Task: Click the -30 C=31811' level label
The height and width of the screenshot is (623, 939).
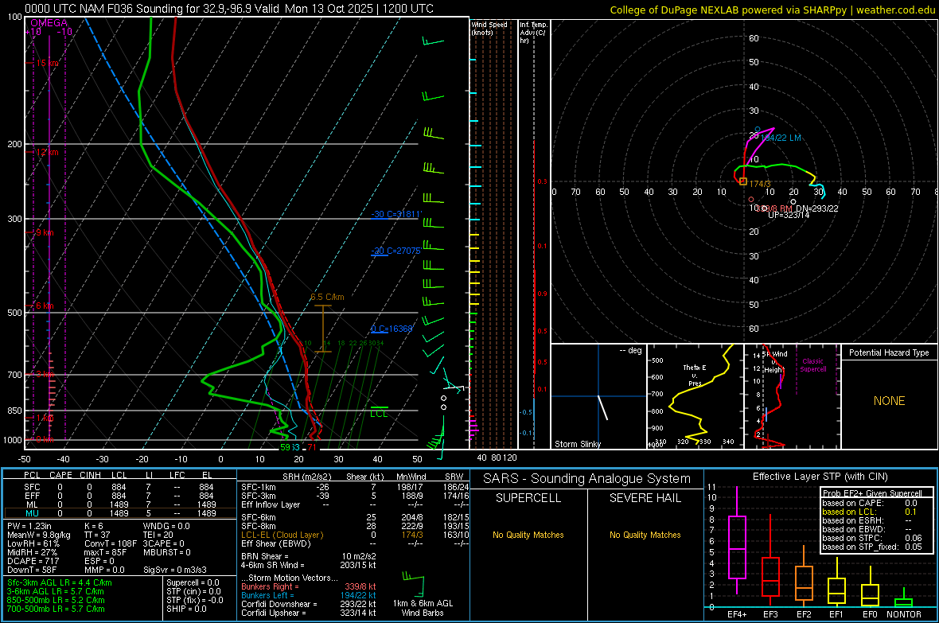Action: tap(395, 214)
